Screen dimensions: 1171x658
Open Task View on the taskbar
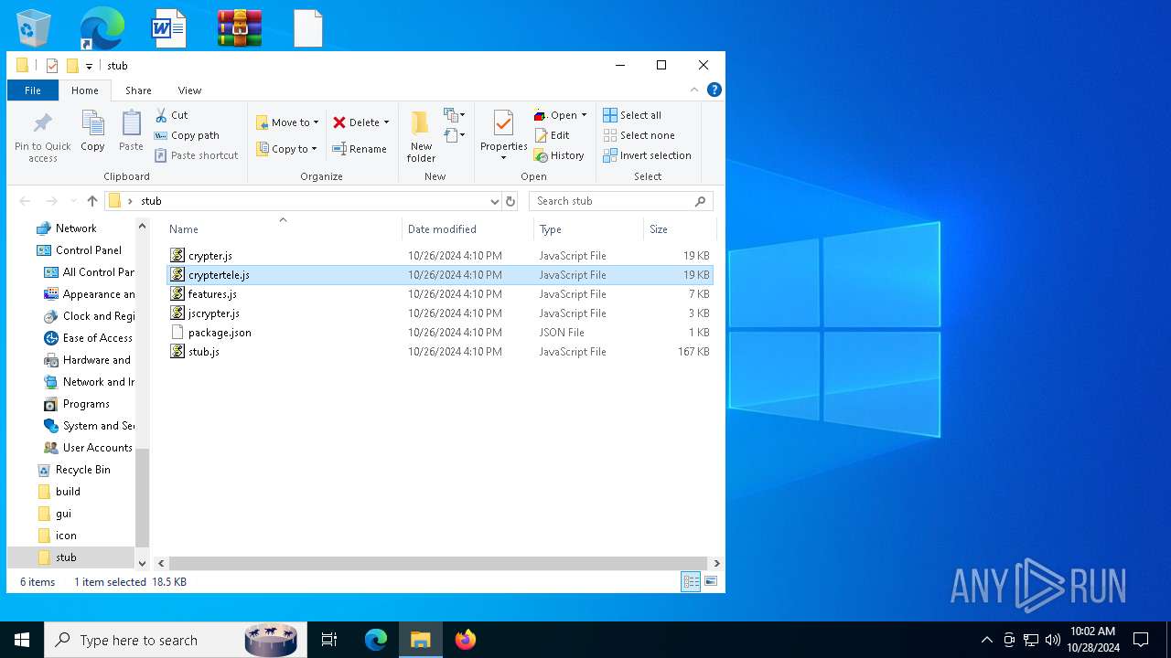[x=329, y=640]
